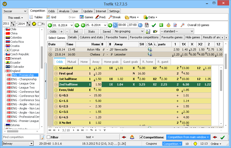
Task: Select ENG - Championship in competition tree
Action: click(x=24, y=79)
